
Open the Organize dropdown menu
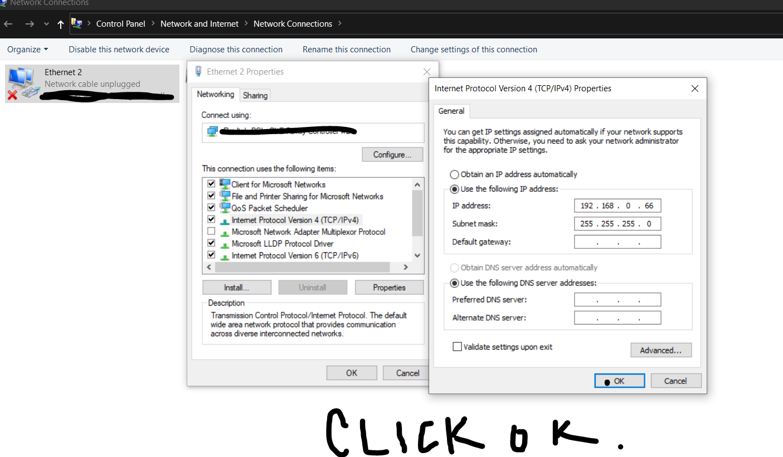point(28,50)
